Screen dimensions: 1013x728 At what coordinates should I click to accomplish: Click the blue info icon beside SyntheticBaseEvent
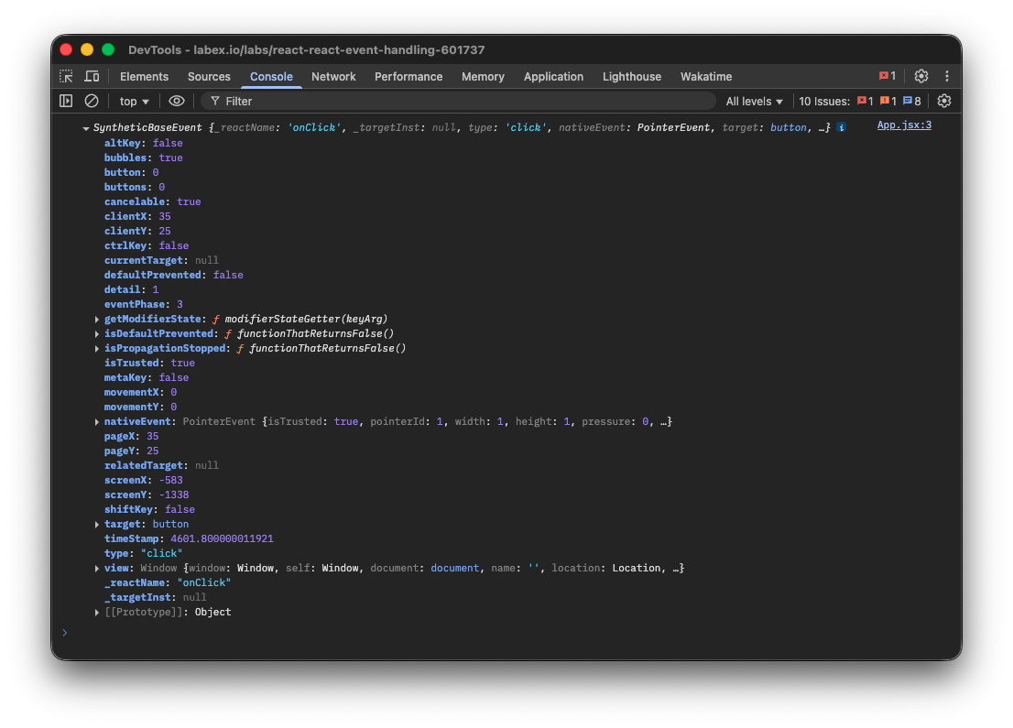[x=842, y=127]
